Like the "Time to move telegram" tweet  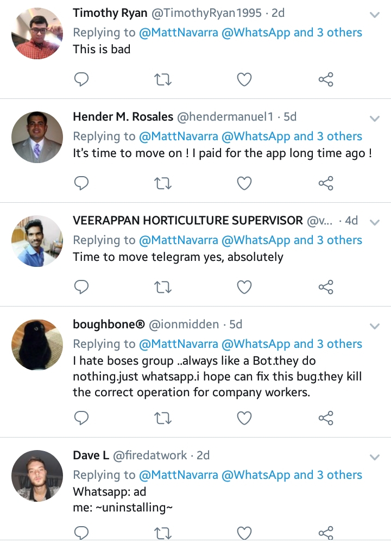tap(244, 287)
